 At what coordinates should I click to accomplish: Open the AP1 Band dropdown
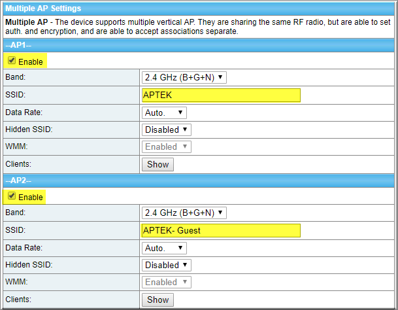[184, 77]
